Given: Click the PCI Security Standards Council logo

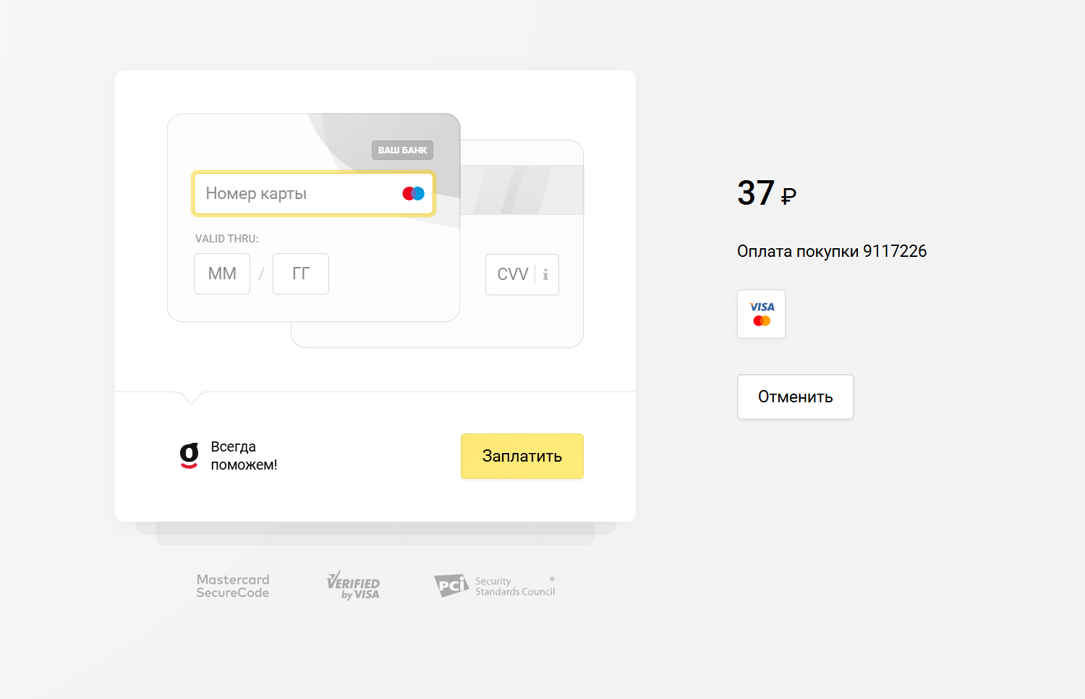Looking at the screenshot, I should coord(495,585).
